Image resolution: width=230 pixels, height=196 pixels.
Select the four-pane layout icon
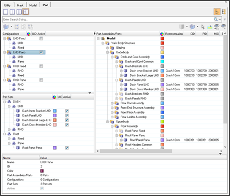click(x=26, y=12)
